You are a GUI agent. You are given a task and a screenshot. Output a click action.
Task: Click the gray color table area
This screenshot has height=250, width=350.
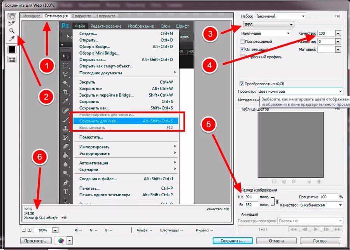click(290, 145)
